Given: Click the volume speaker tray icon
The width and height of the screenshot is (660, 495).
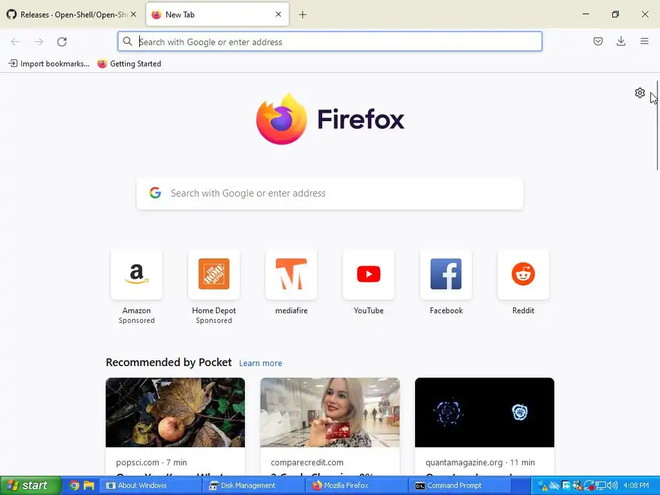Looking at the screenshot, I should 612,485.
